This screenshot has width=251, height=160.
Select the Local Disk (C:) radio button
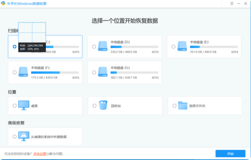15,47
